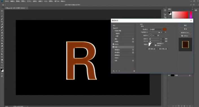Select the Clone Stamp tool
199x107 pixels.
pyautogui.click(x=2, y=33)
